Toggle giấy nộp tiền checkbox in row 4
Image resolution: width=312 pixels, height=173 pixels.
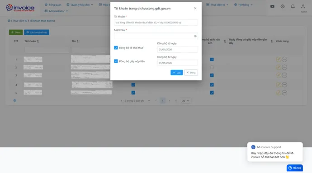(212, 85)
